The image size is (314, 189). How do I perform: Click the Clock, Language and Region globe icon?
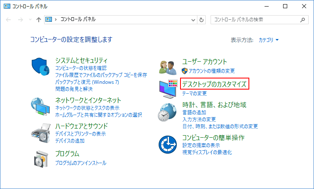(x=167, y=112)
